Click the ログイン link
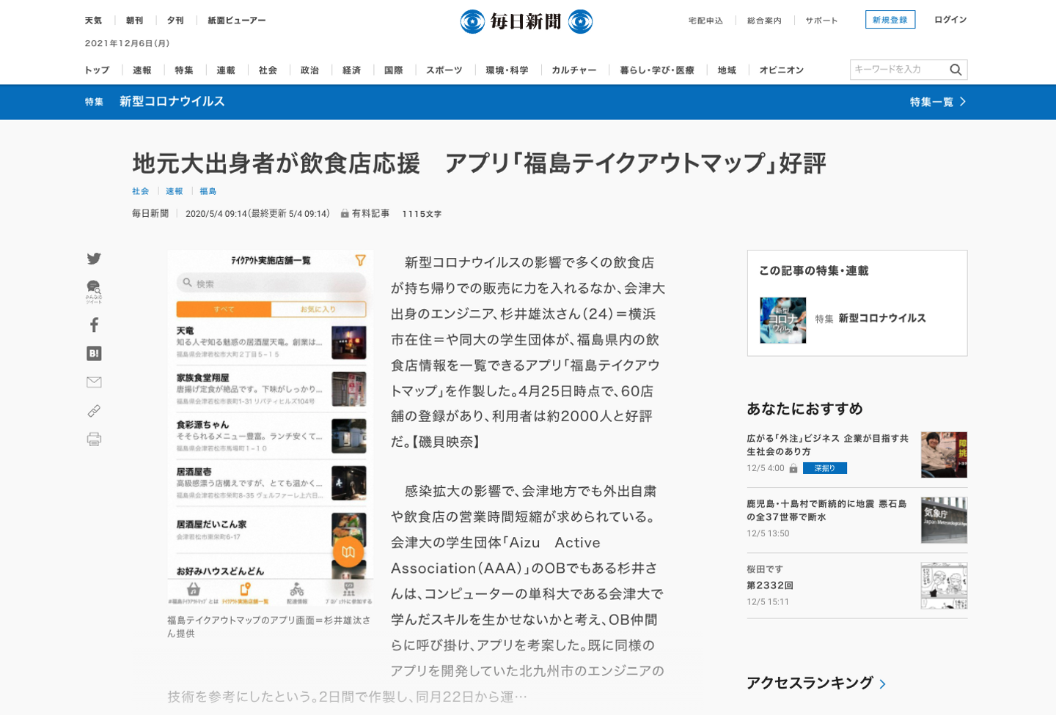The height and width of the screenshot is (715, 1056). point(950,20)
